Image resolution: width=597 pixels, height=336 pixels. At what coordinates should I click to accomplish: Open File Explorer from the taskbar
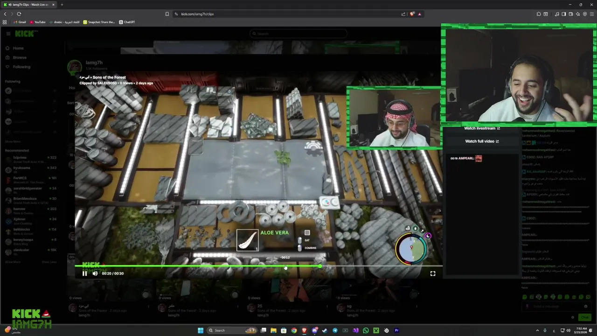point(273,330)
